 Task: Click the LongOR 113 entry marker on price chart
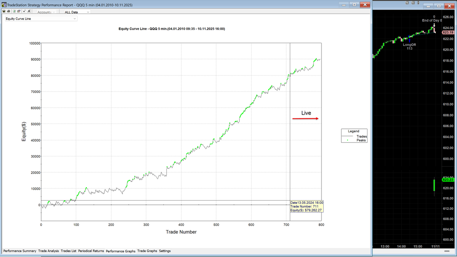[x=409, y=47]
